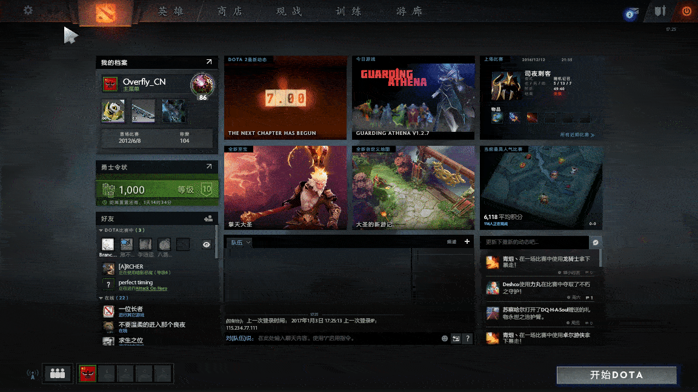Open the 苏察哈尔 gift feed post
Image resolution: width=698 pixels, height=392 pixels.
(x=541, y=315)
